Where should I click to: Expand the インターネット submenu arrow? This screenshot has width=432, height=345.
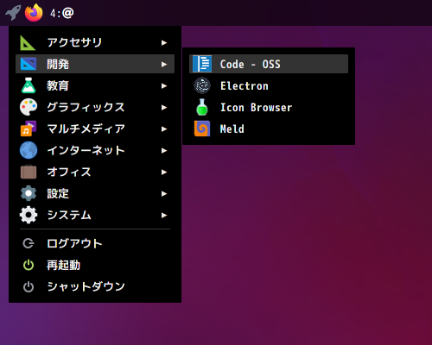(164, 150)
